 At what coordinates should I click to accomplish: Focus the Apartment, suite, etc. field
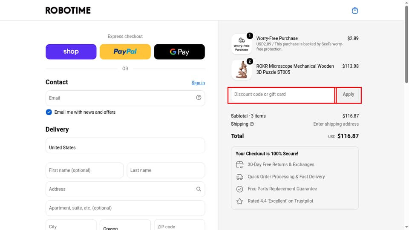click(x=125, y=208)
